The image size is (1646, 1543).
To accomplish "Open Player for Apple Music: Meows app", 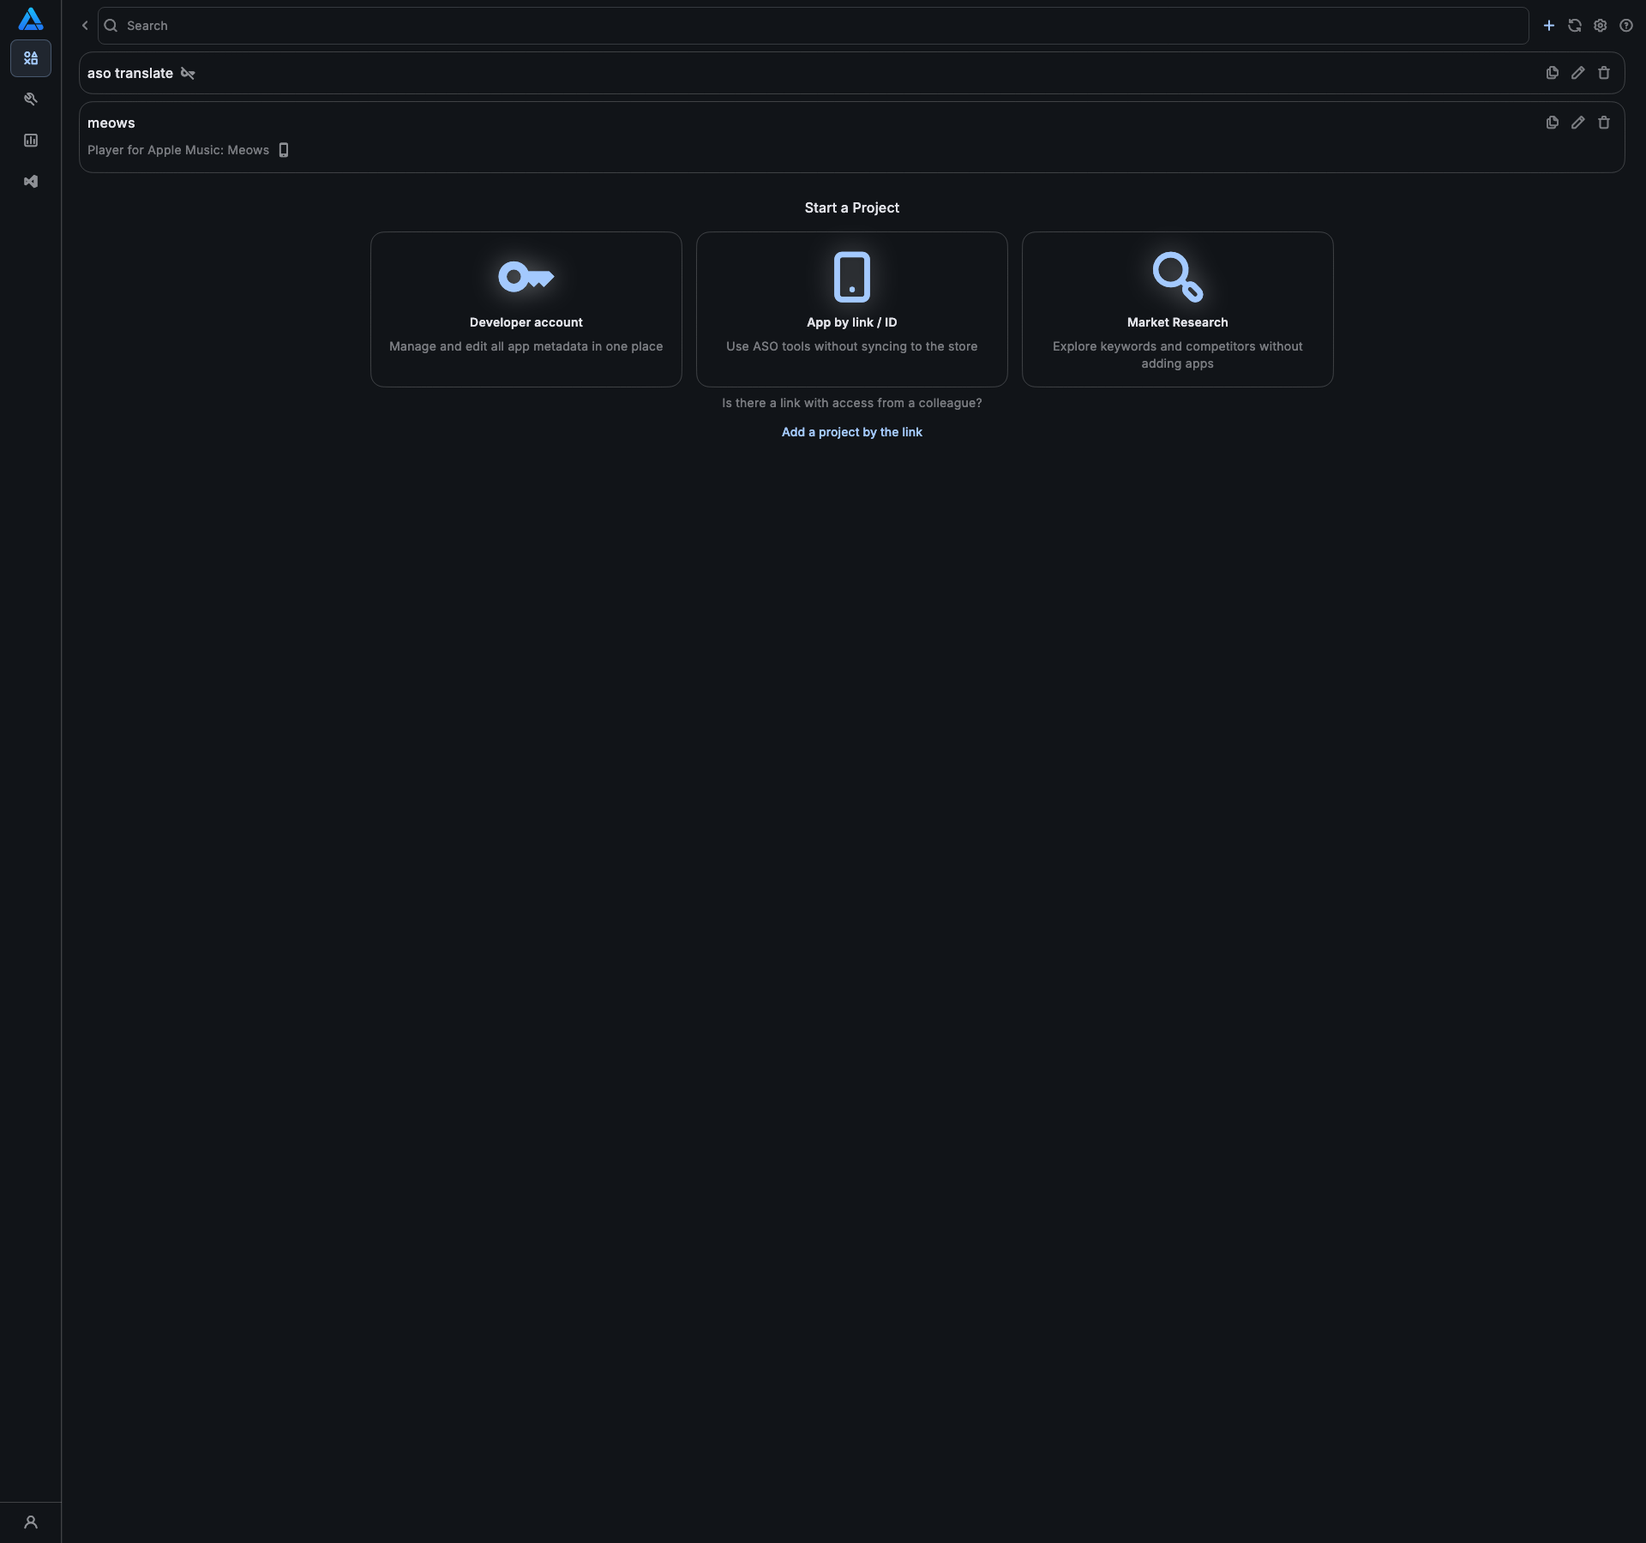I will point(178,150).
